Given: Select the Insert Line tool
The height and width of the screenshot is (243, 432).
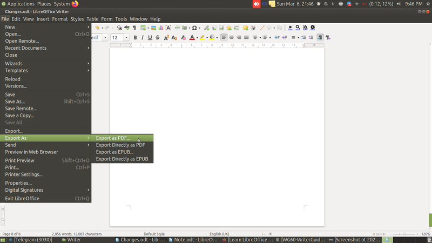Looking at the screenshot, I should click(262, 28).
